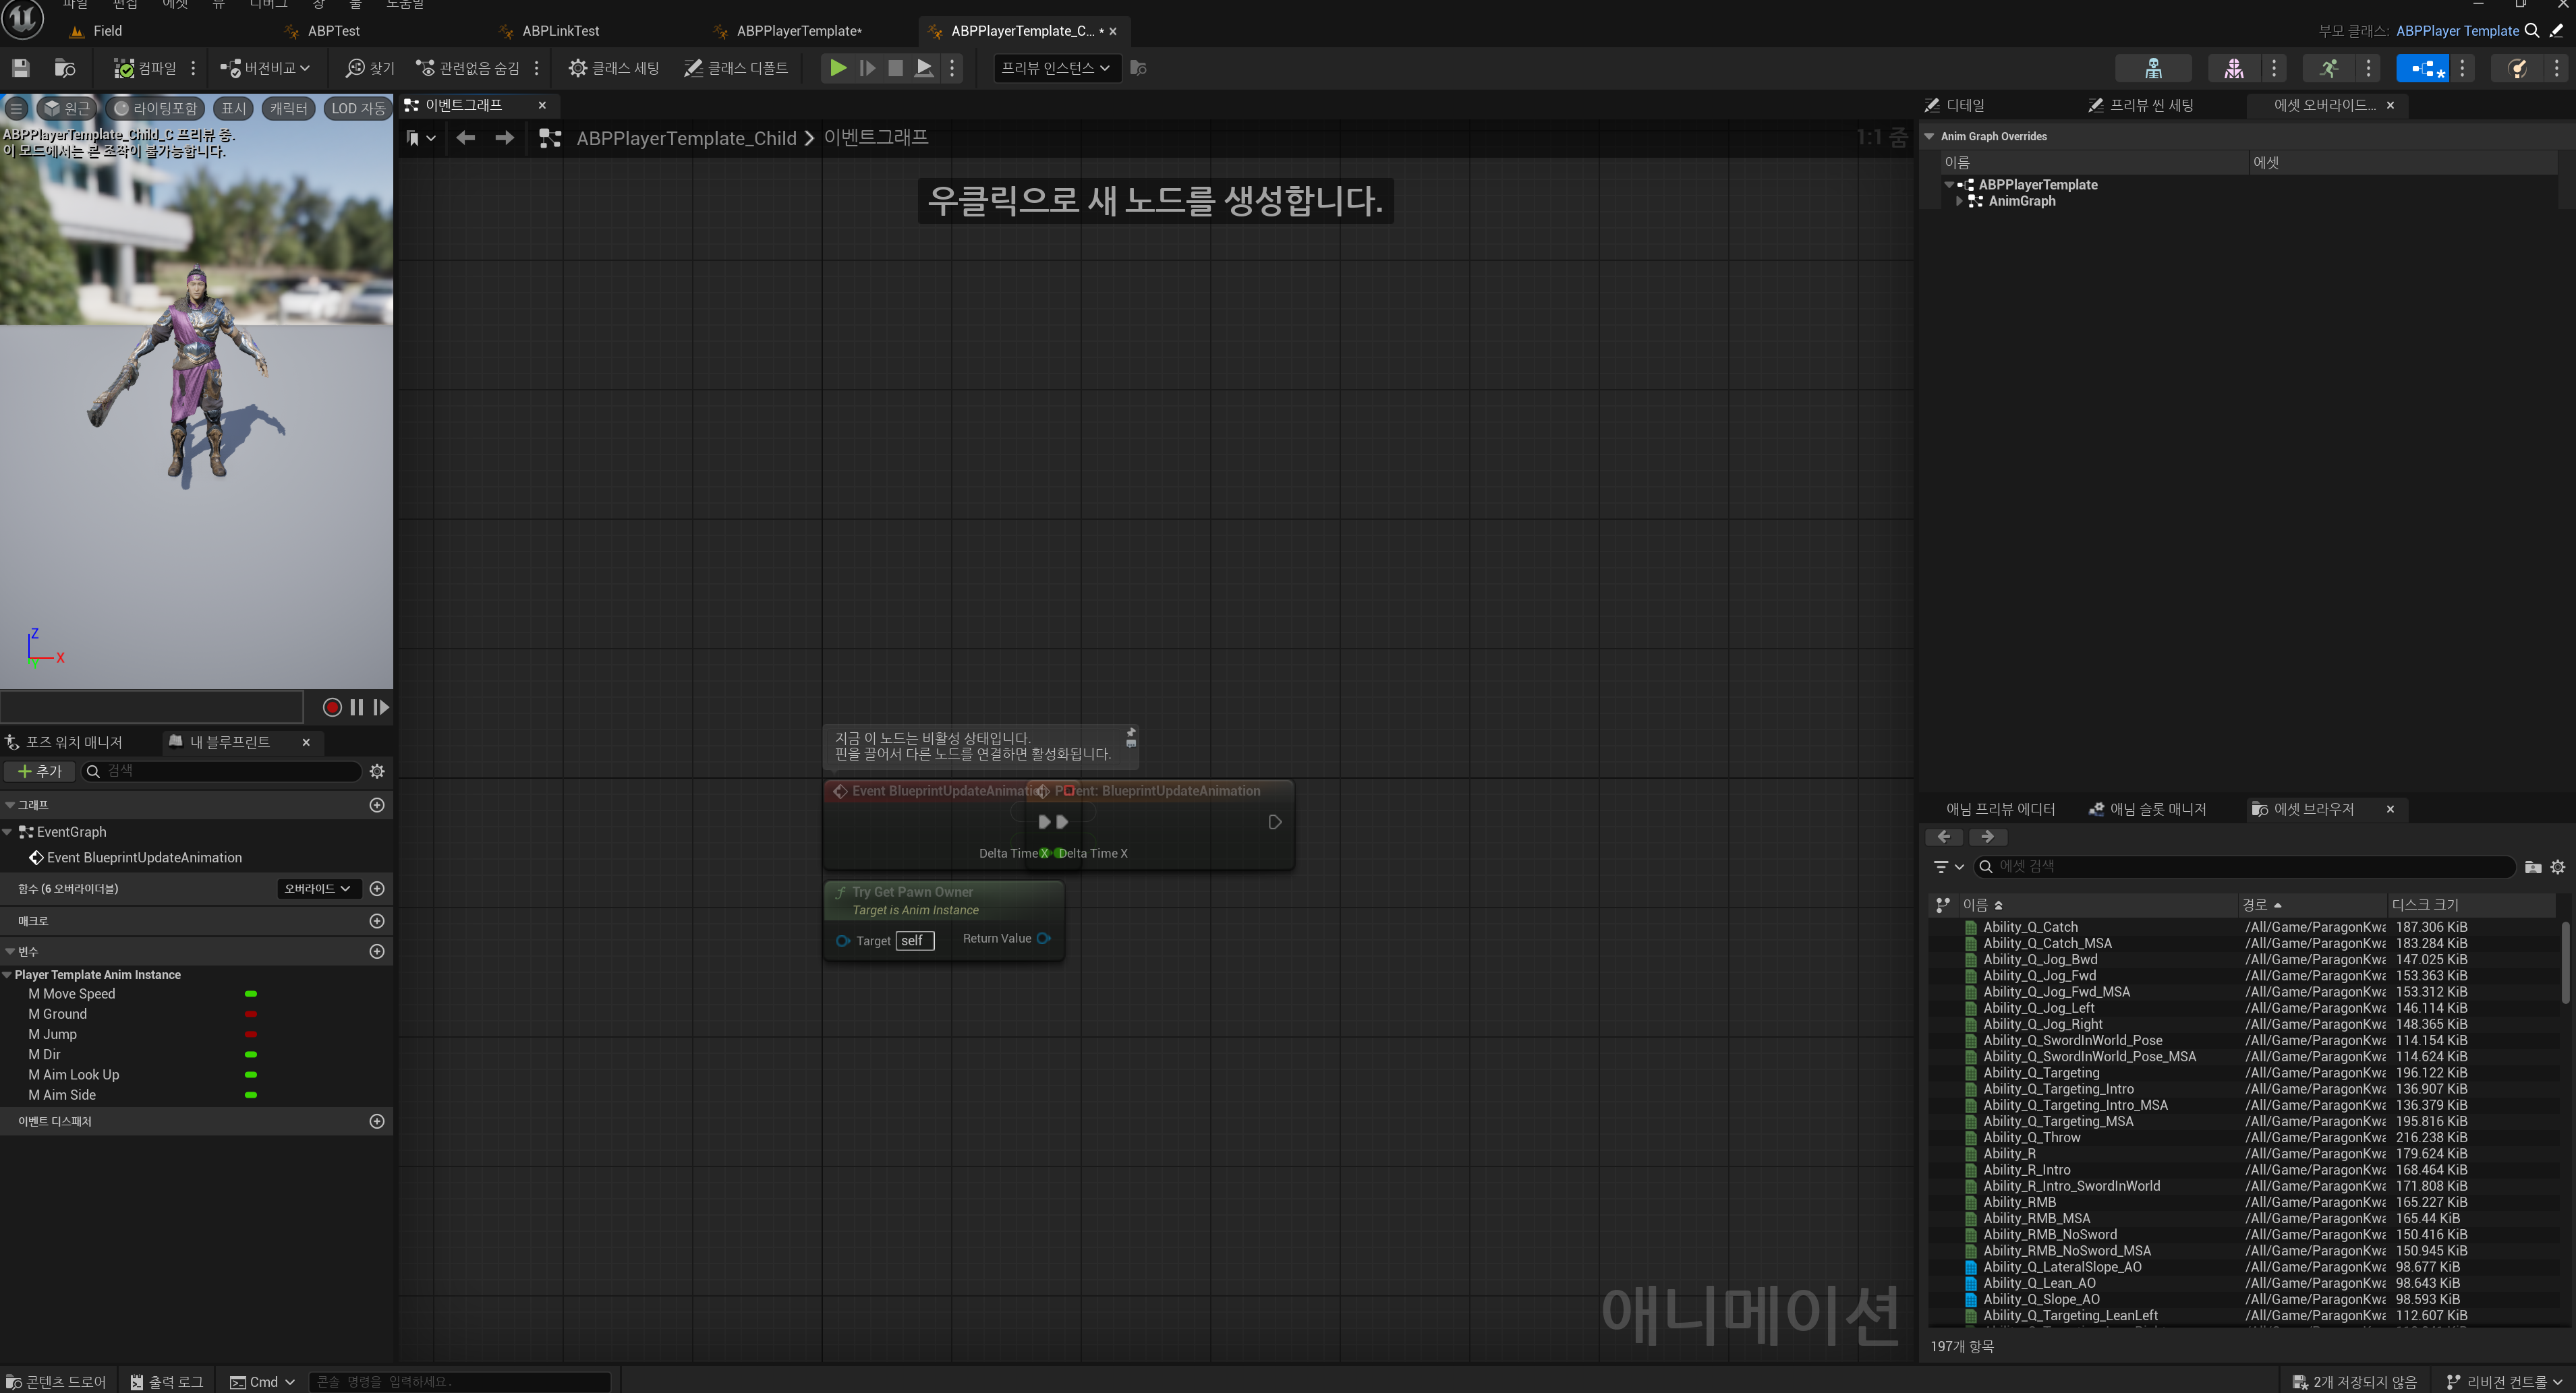2576x1393 pixels.
Task: Click the green Play simulation button
Action: (x=838, y=68)
